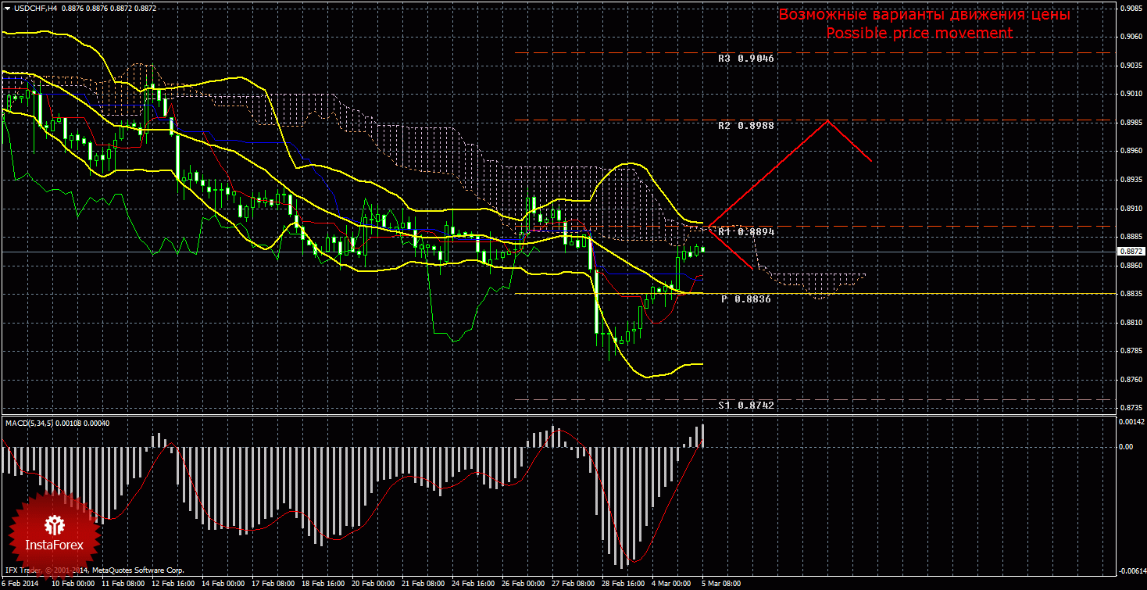Click 0.8910 on the price scale
The width and height of the screenshot is (1147, 590).
click(x=1131, y=209)
